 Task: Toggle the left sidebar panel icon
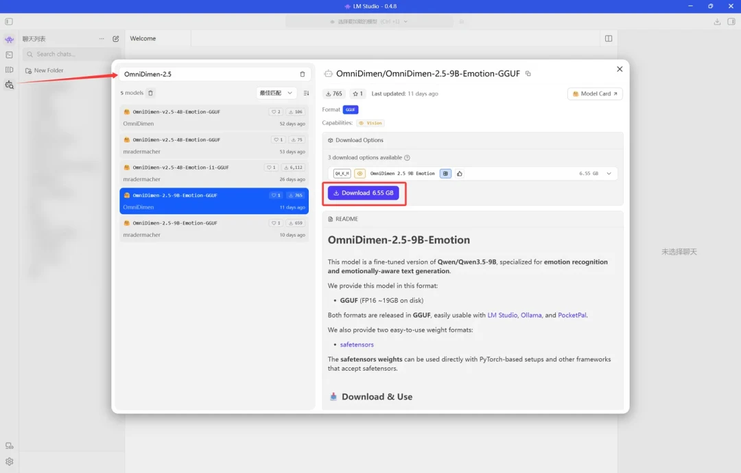point(8,21)
